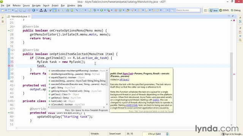
Task: Click the New Java Class icon
Action: (120, 10)
